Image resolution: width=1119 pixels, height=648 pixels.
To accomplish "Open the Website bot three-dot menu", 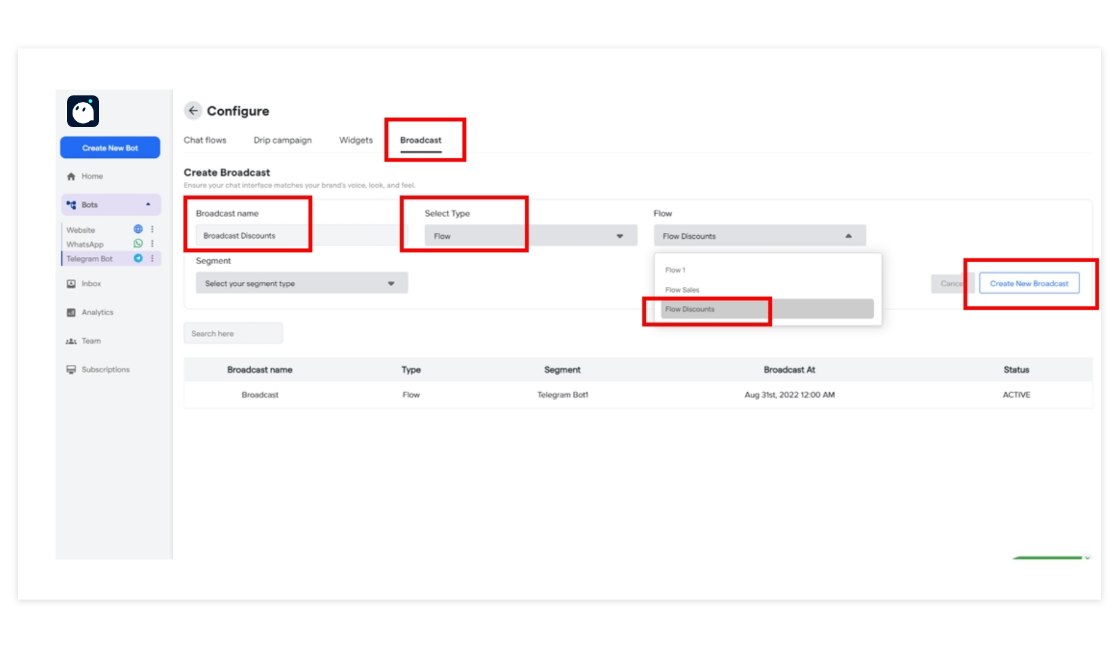I will 152,229.
